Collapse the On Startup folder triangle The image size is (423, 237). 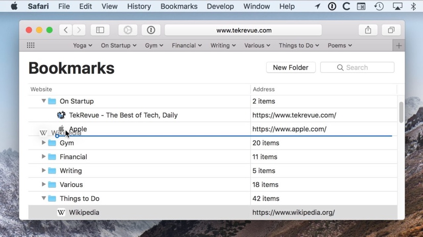tap(43, 101)
